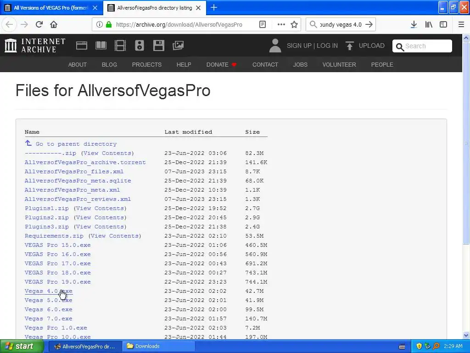Go to parent directory link
470x353 pixels.
76,144
